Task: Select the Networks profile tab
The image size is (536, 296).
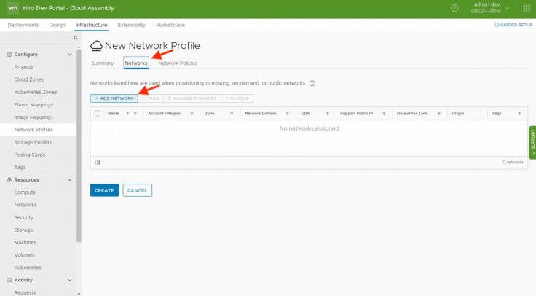Action: point(136,63)
